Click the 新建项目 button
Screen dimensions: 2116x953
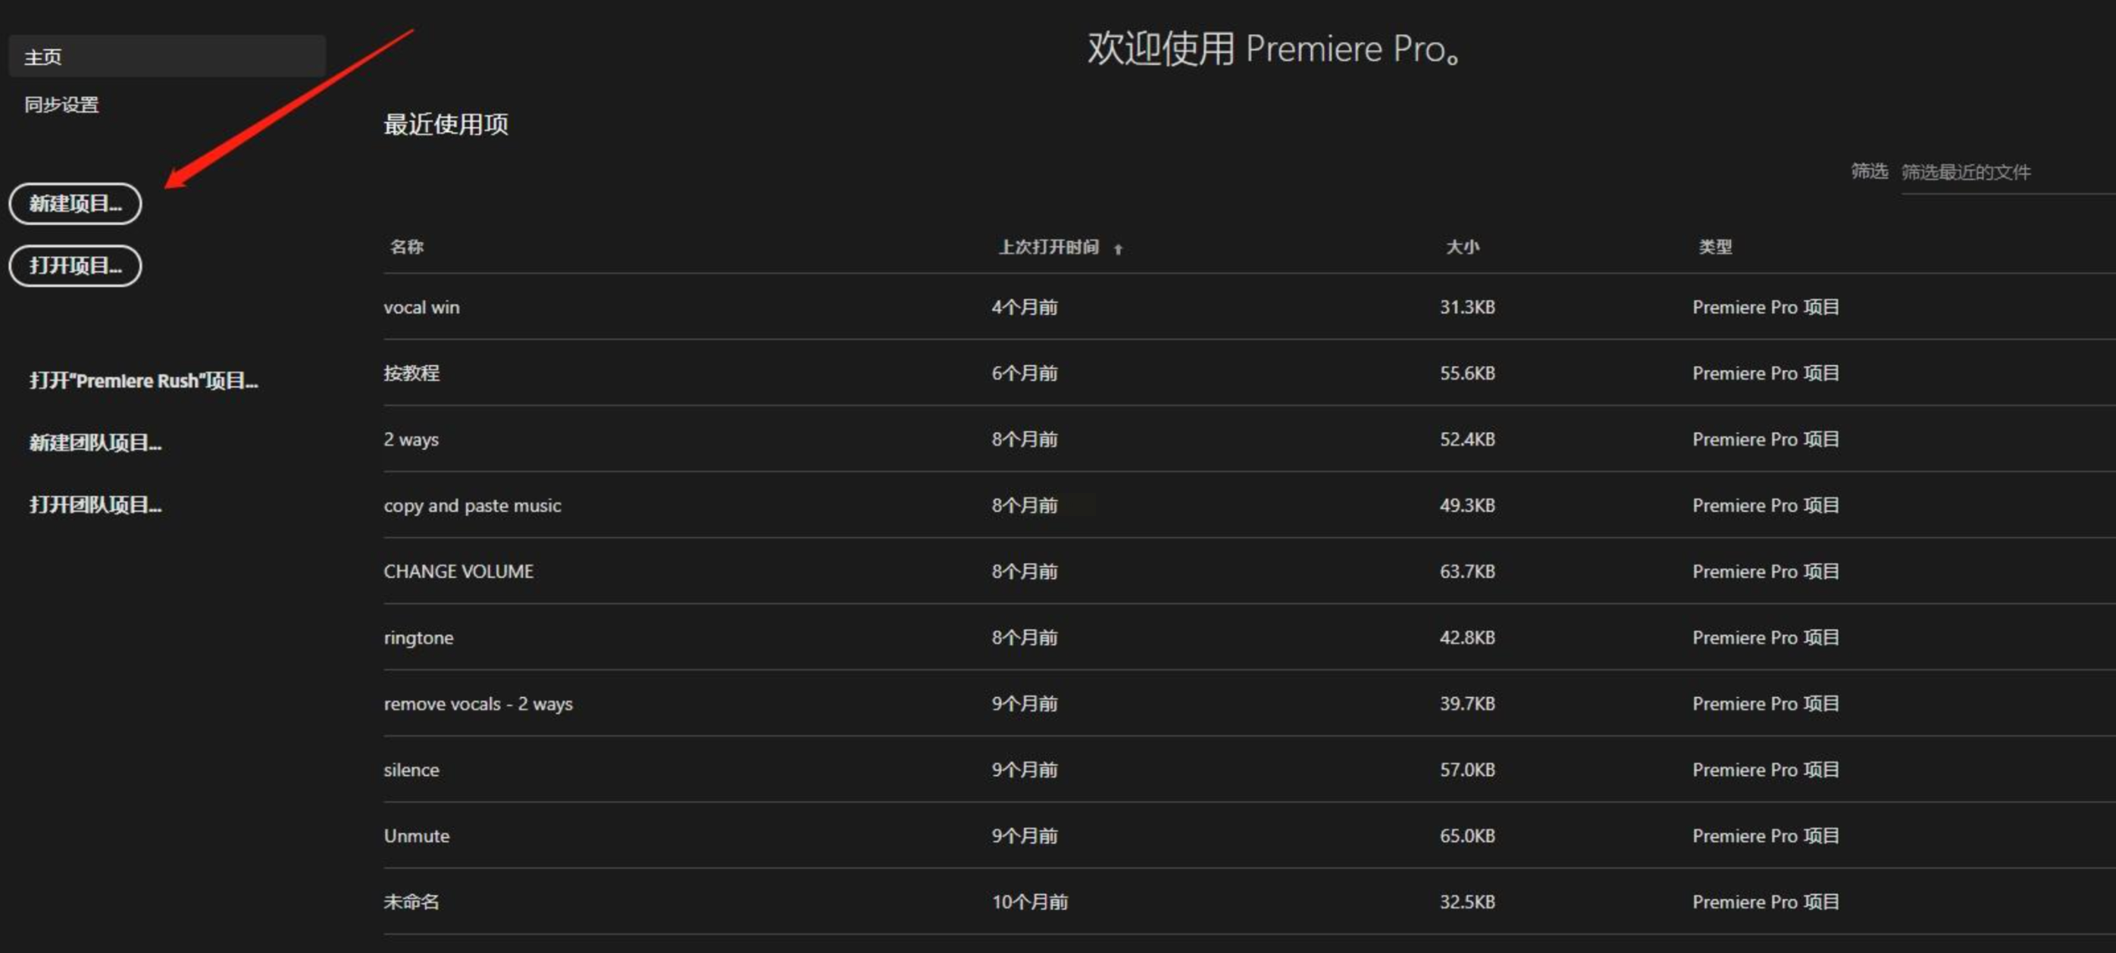[75, 204]
